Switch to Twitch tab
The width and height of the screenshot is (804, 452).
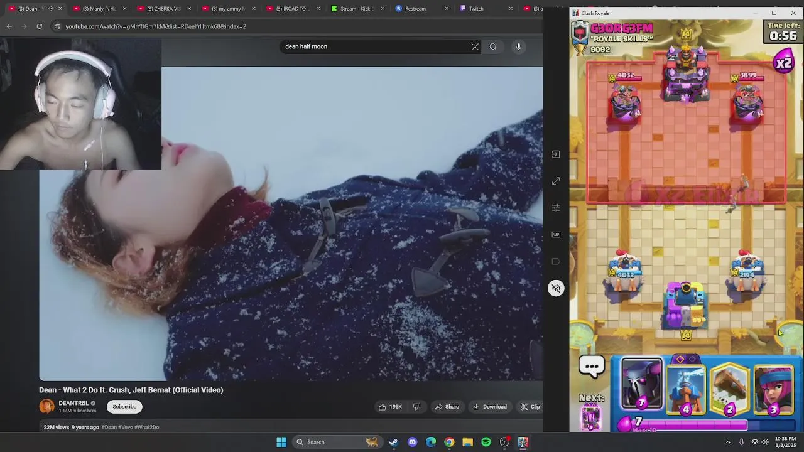[x=486, y=9]
